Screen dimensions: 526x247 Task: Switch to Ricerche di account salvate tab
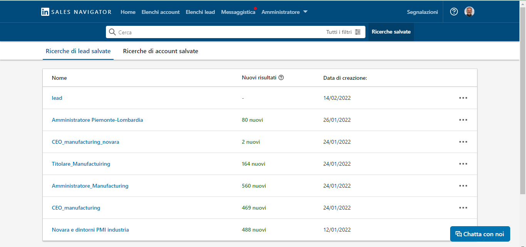click(161, 51)
